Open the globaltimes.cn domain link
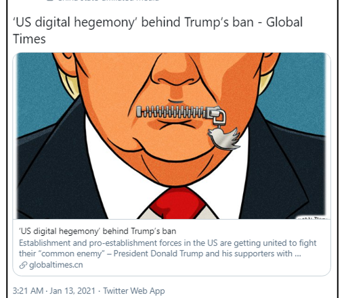 [x=56, y=265]
